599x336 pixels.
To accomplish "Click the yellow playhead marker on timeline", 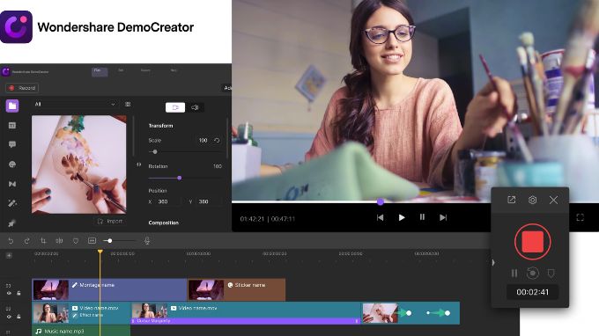I will (x=100, y=252).
